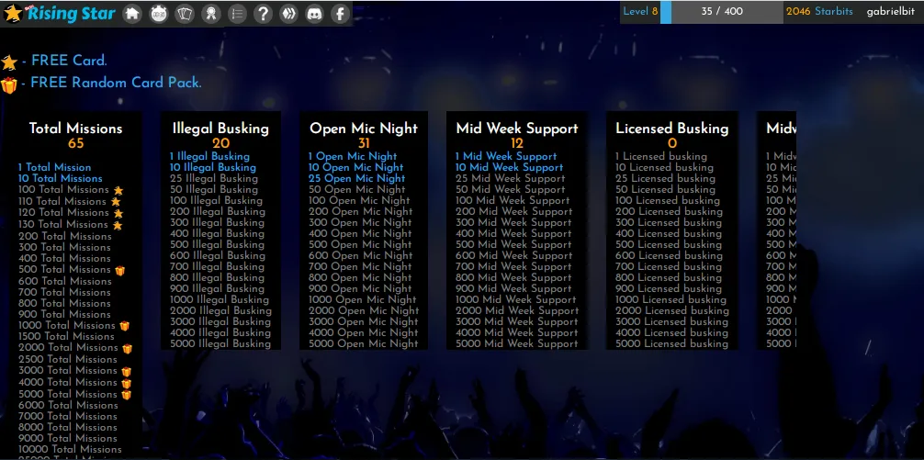Select the '1 Mid Week Support' achievement

coord(506,157)
